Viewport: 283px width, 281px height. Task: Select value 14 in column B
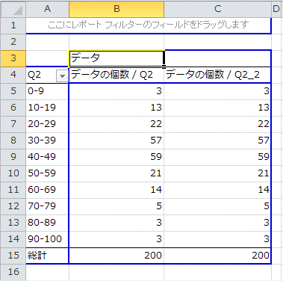(116, 190)
